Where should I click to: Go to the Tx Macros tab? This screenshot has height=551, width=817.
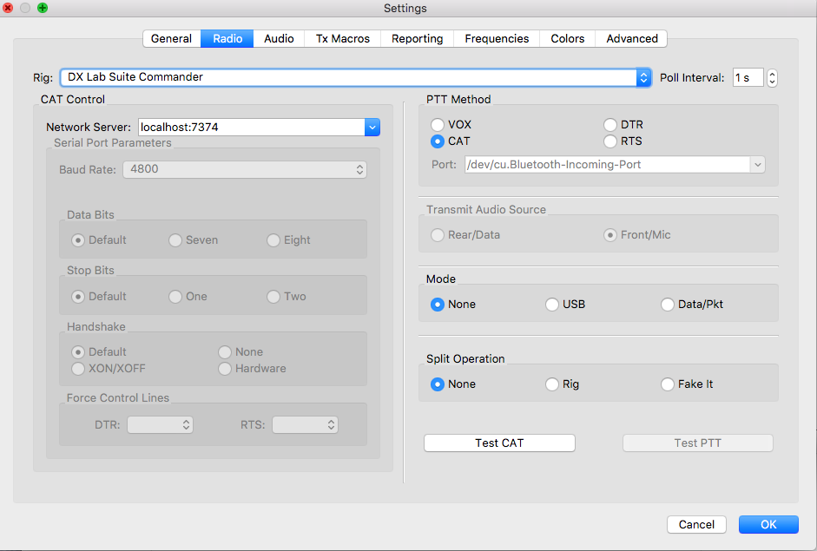click(342, 38)
